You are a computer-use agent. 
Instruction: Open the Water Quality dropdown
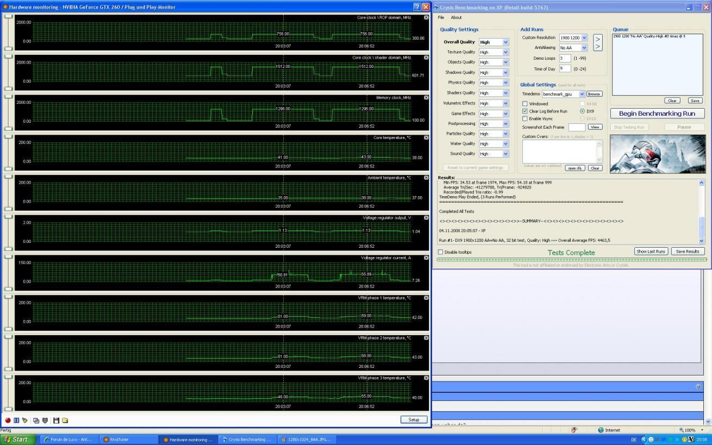tap(505, 144)
